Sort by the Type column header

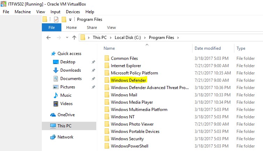(241, 48)
